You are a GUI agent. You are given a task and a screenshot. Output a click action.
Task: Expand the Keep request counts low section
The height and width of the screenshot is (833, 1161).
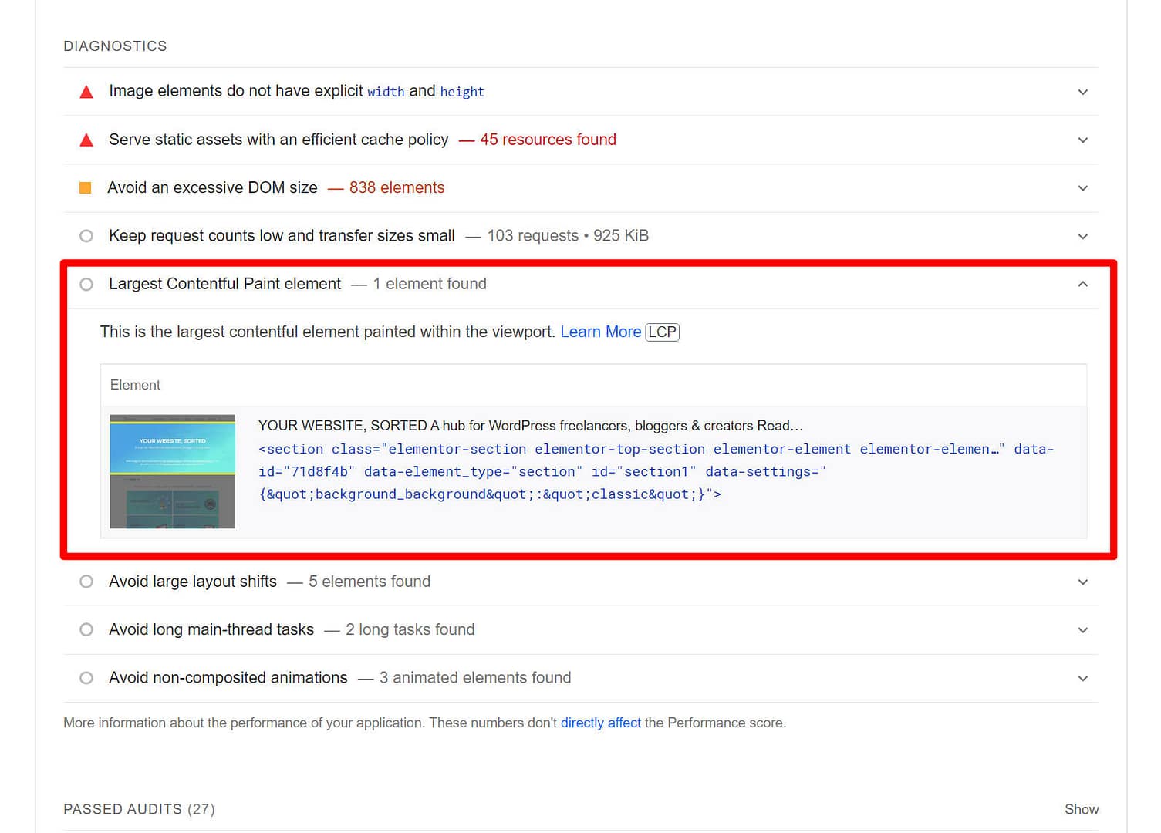(1082, 235)
